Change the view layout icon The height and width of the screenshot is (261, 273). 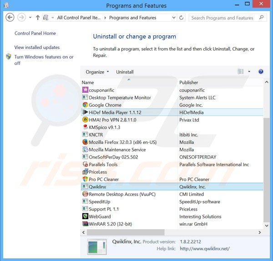(x=241, y=72)
